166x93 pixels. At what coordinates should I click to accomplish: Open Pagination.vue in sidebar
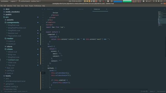pyautogui.click(x=15, y=36)
